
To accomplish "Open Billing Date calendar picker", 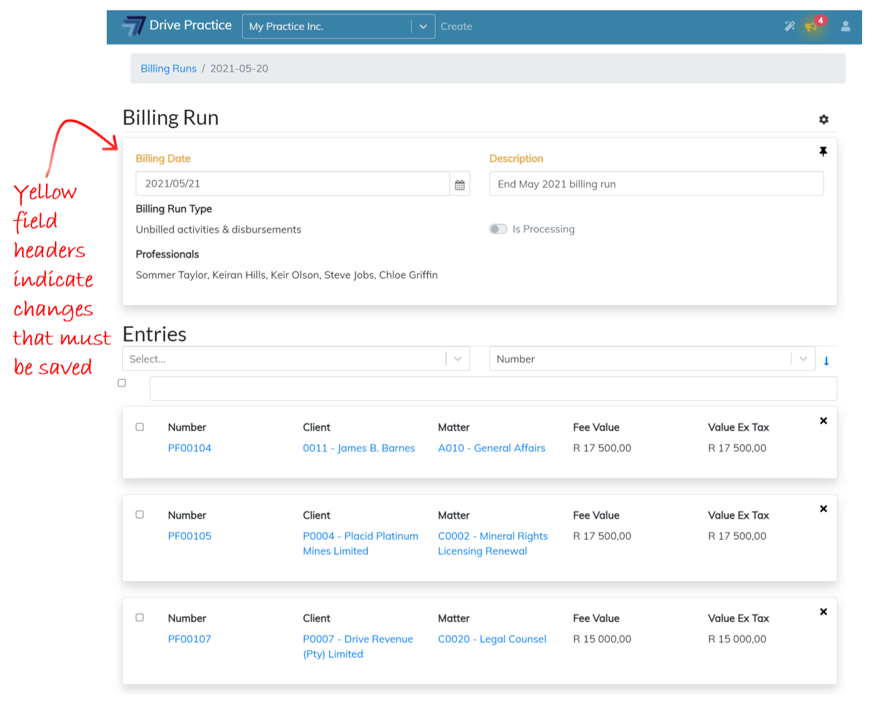I will (x=459, y=184).
